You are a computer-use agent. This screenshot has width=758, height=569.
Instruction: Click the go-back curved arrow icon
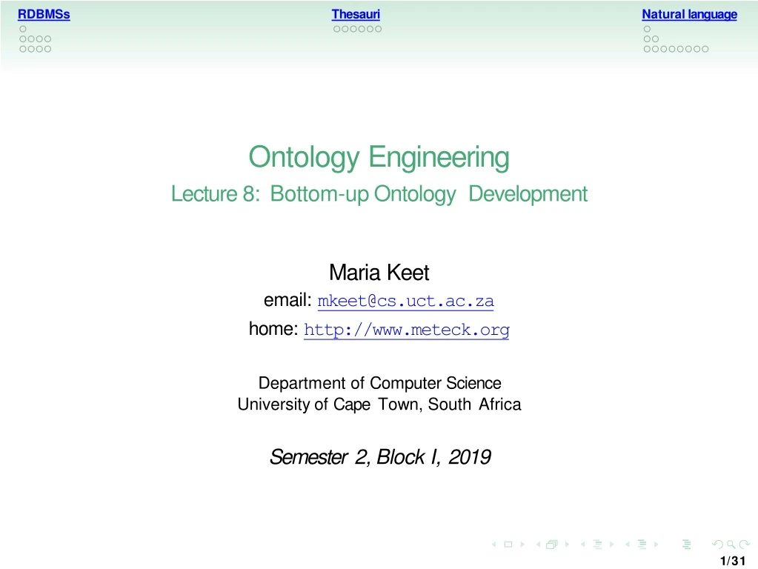point(718,545)
